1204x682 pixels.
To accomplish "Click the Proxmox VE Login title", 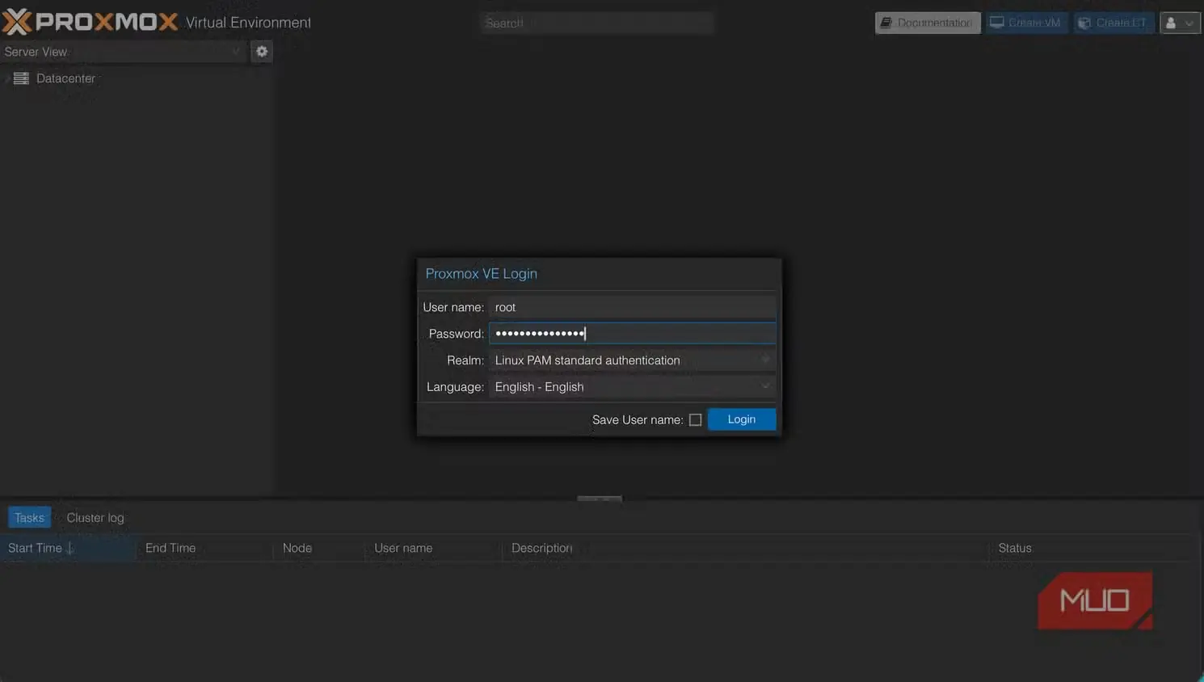I will 482,274.
